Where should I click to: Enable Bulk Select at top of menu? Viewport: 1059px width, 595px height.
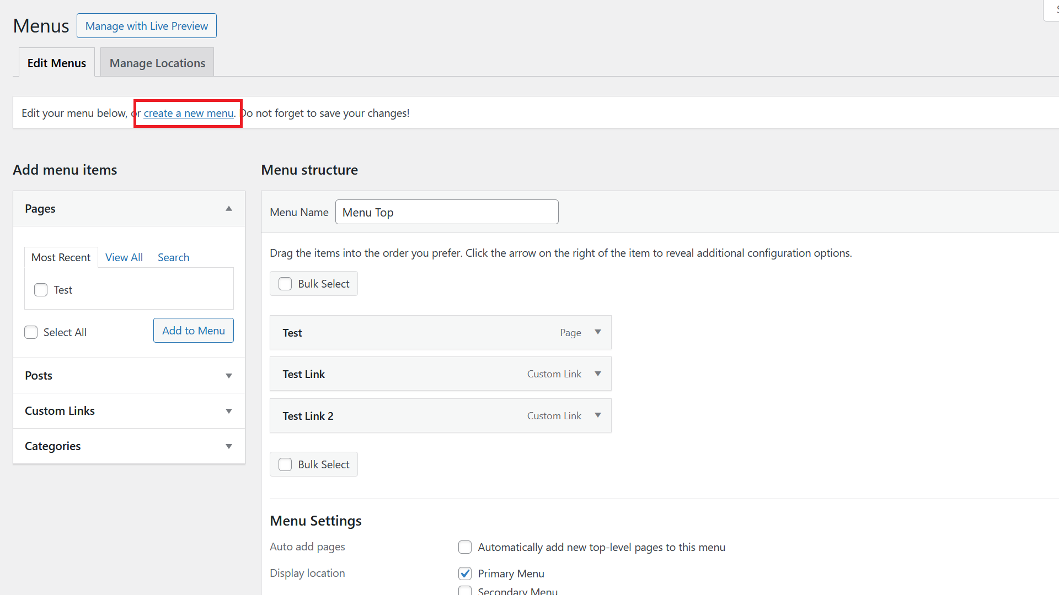(285, 283)
